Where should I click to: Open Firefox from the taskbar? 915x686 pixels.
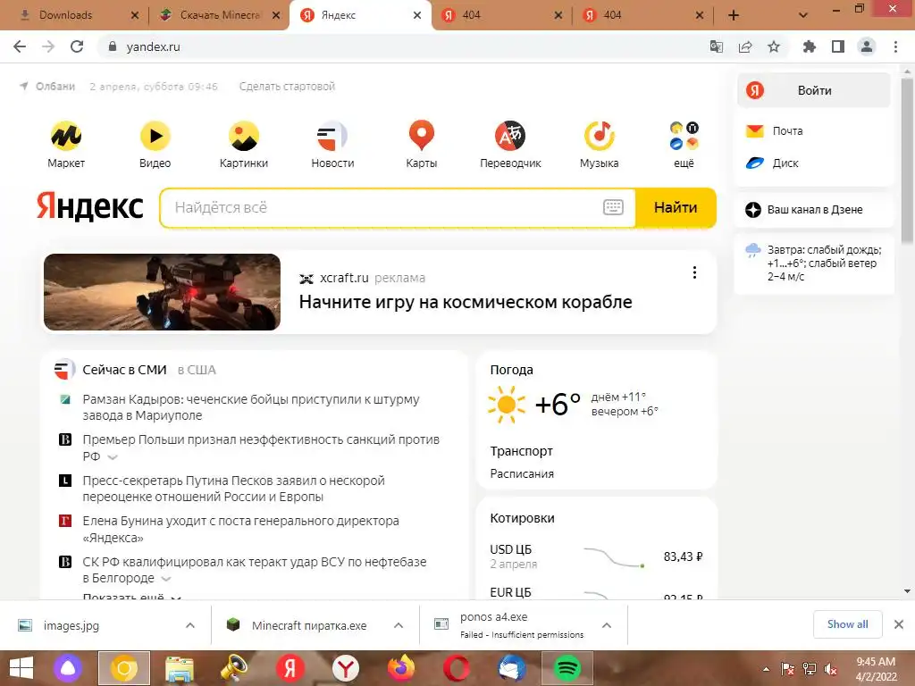point(401,668)
